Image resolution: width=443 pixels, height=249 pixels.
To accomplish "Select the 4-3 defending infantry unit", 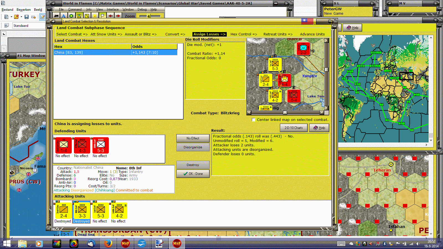I will point(82,145).
